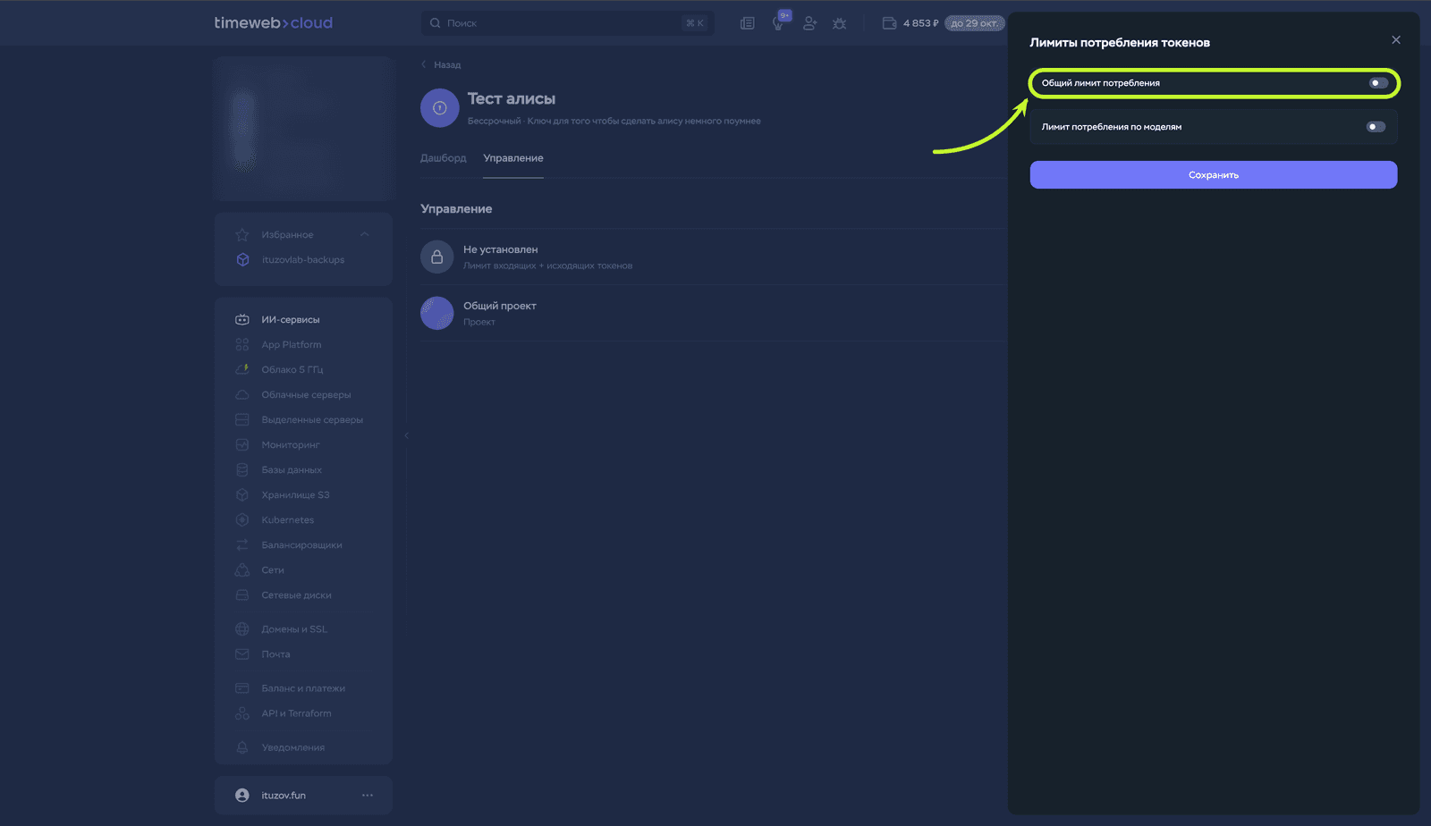The height and width of the screenshot is (826, 1431).
Task: Open the "Общий проект" project row
Action: pos(713,313)
